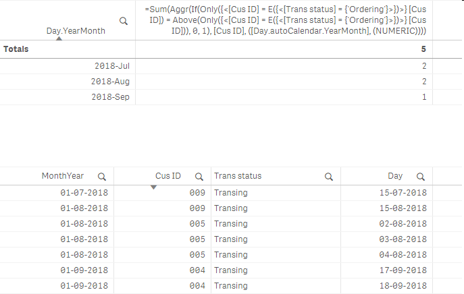Viewport: 464px width, 294px height.
Task: Sort by MonthYear column header
Action: 62,176
